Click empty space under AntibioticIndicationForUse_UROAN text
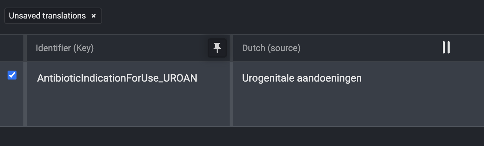 click(117, 106)
